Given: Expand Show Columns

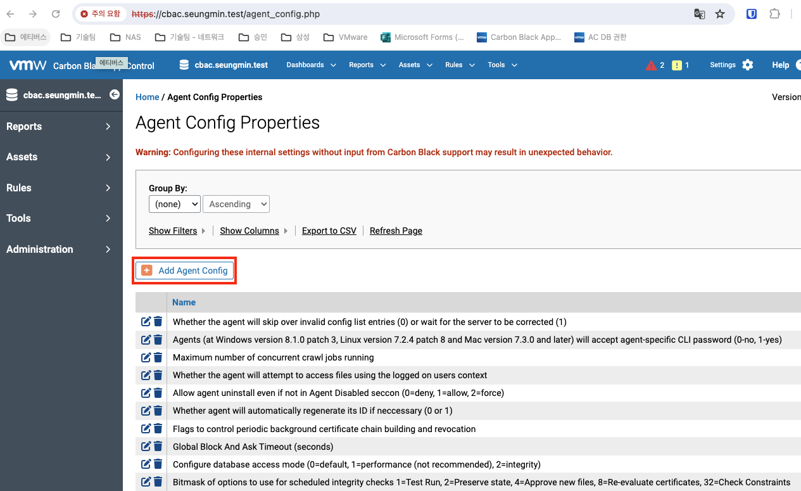Looking at the screenshot, I should coord(254,231).
